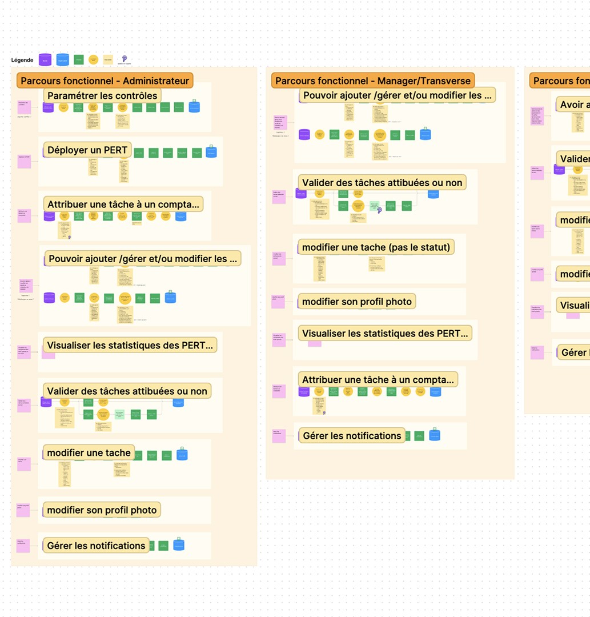Select 'Valider des tâches attibuées ou non' in Administrateur
This screenshot has width=590, height=617.
point(127,391)
